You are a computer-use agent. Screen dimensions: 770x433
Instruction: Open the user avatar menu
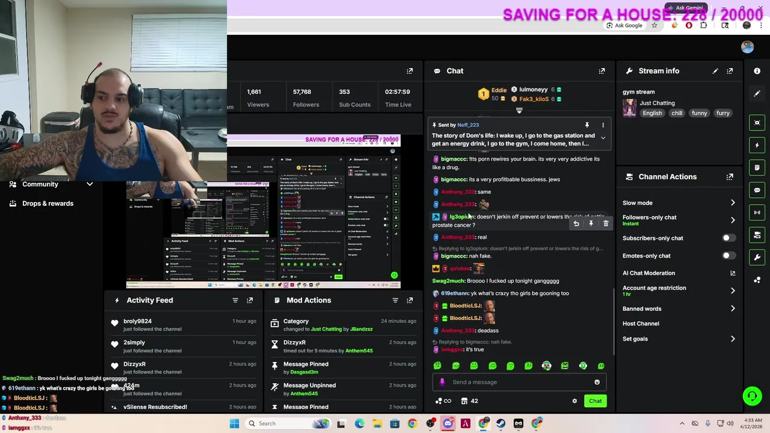[x=747, y=47]
